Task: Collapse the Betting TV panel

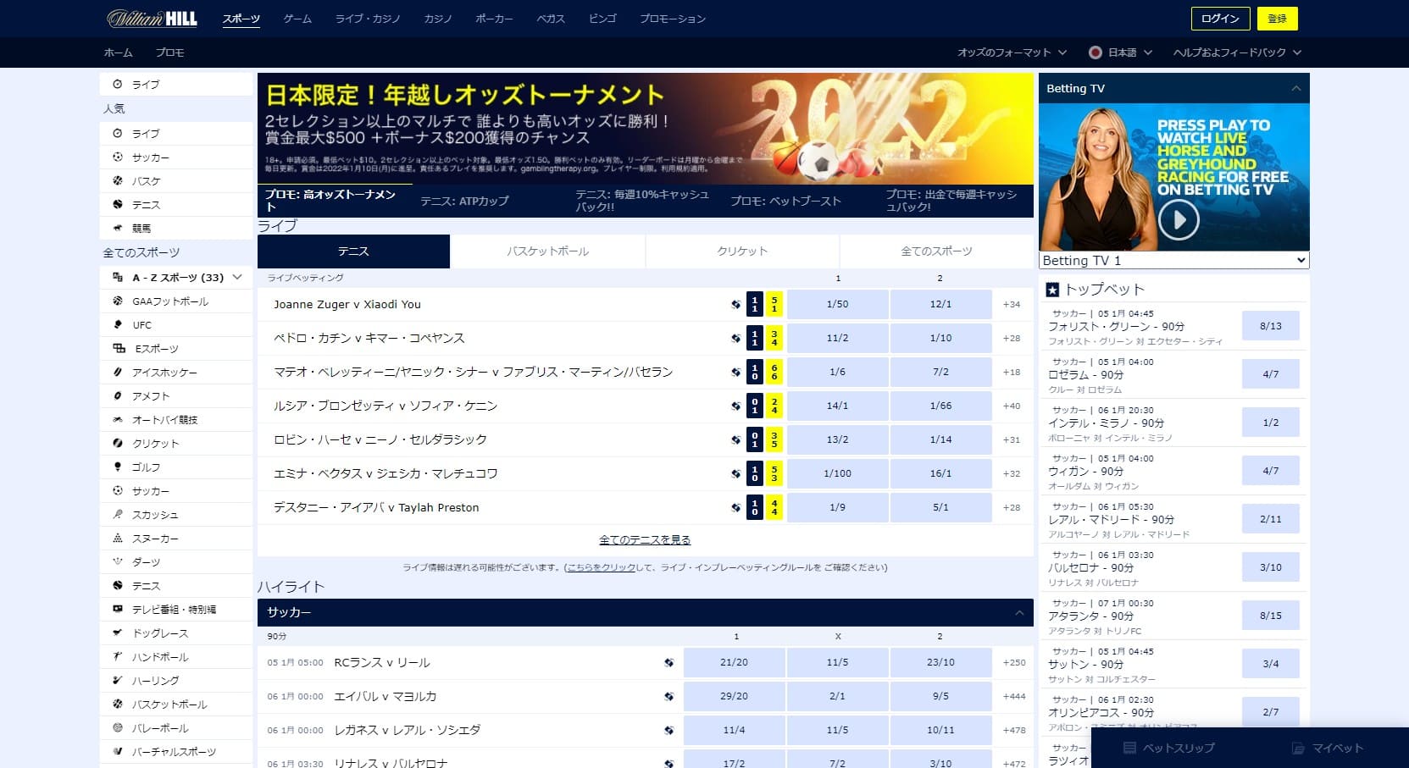Action: coord(1295,88)
